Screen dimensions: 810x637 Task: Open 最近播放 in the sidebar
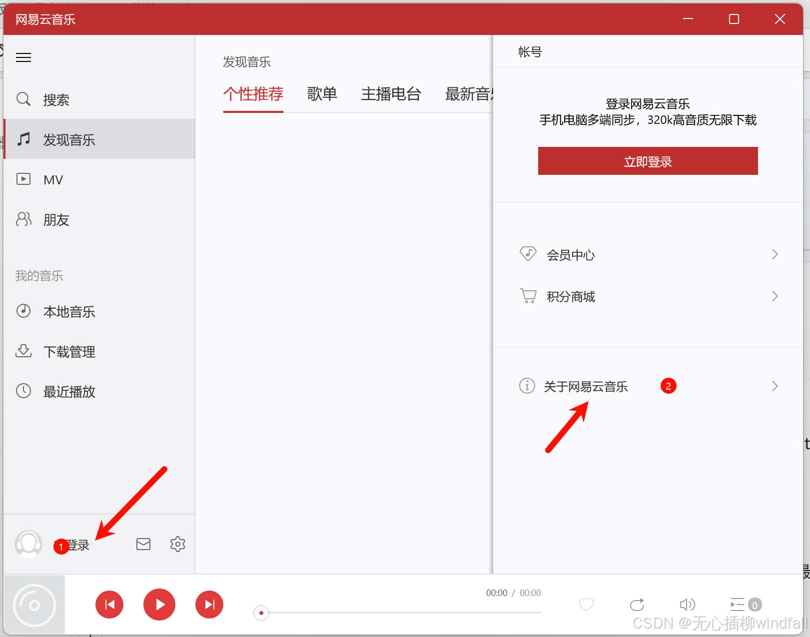[99, 391]
